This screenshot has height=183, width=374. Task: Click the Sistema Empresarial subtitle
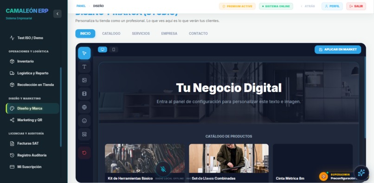[19, 18]
